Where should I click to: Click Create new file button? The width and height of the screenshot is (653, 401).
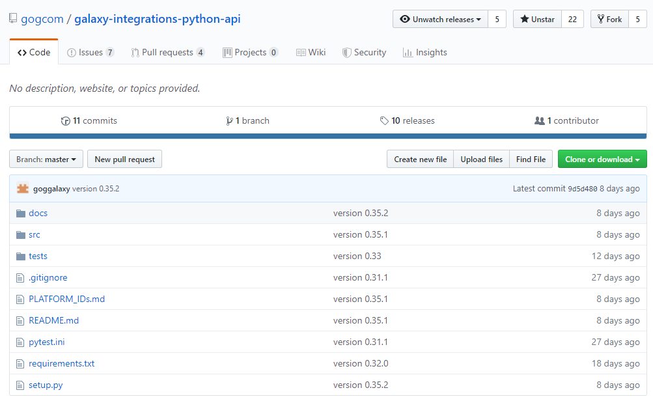click(x=420, y=159)
